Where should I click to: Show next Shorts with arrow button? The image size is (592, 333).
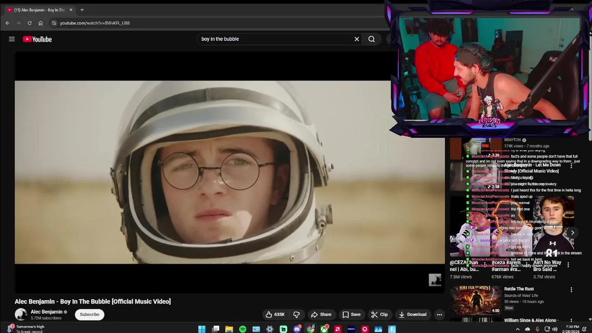coord(573,233)
